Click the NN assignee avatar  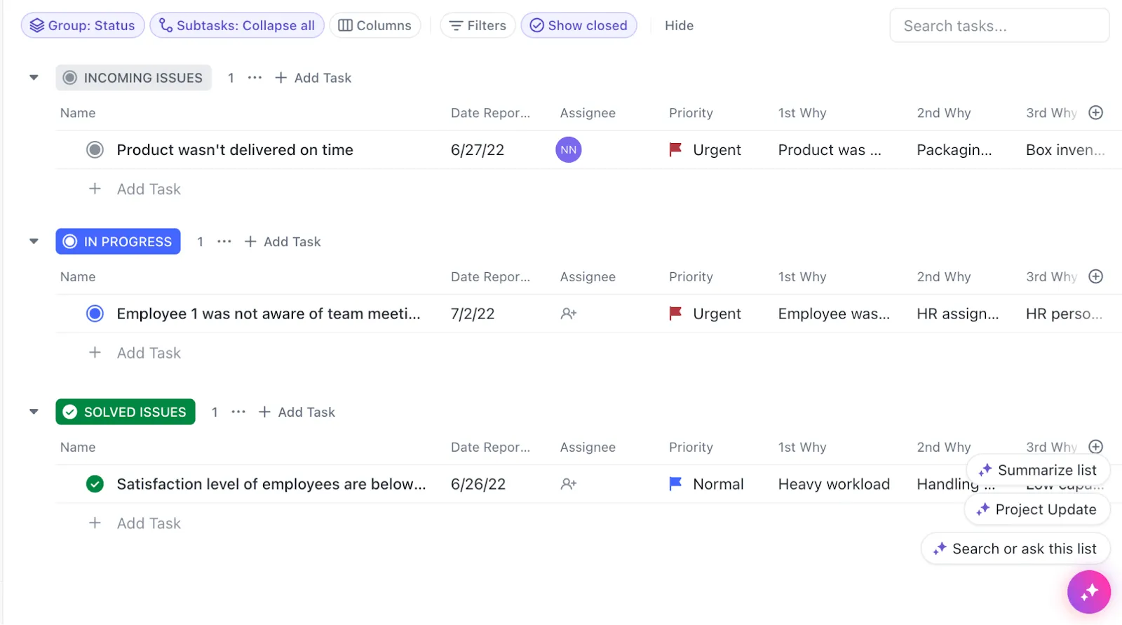tap(569, 149)
